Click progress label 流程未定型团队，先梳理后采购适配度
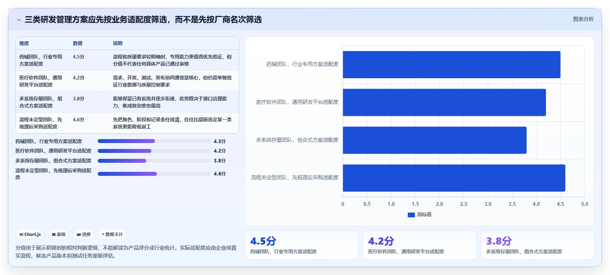The image size is (610, 275). pos(53,174)
